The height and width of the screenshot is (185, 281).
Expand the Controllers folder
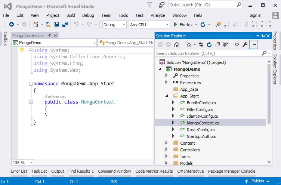pyautogui.click(x=166, y=149)
